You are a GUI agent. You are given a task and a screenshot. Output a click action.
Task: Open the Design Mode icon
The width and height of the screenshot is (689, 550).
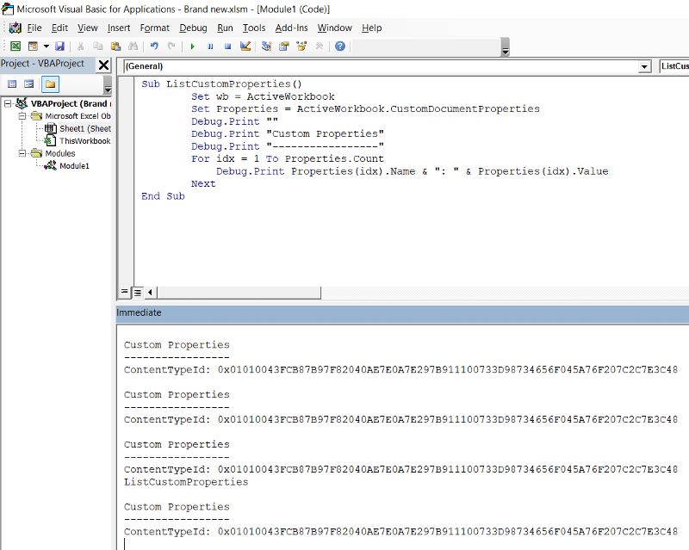pyautogui.click(x=245, y=45)
